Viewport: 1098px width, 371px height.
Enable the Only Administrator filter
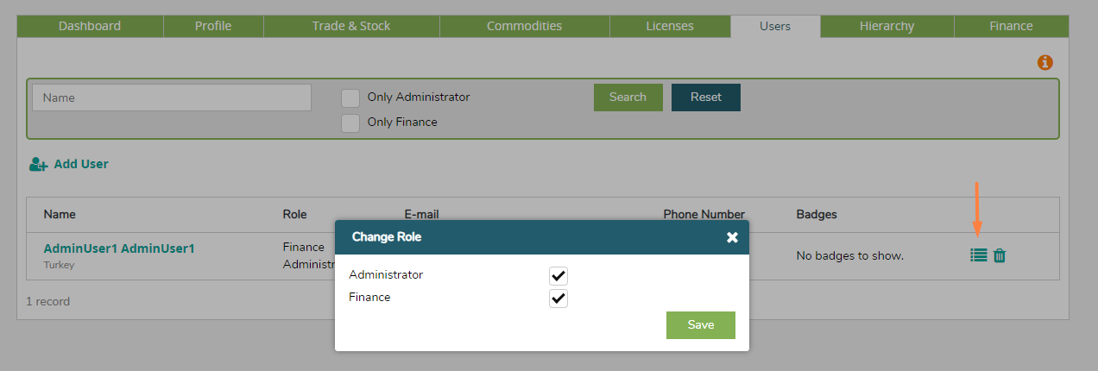350,97
